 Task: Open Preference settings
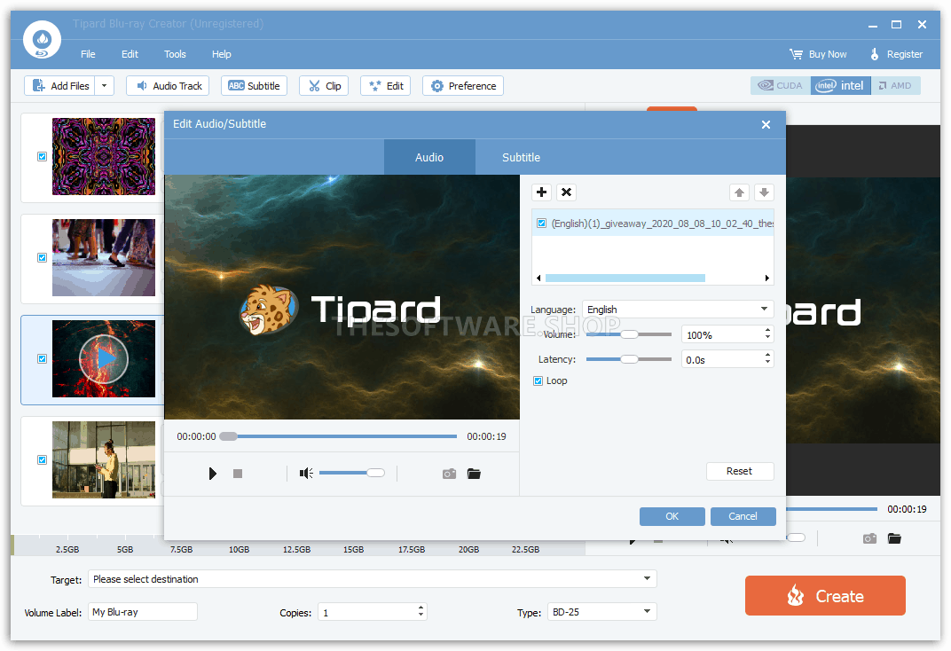[463, 85]
